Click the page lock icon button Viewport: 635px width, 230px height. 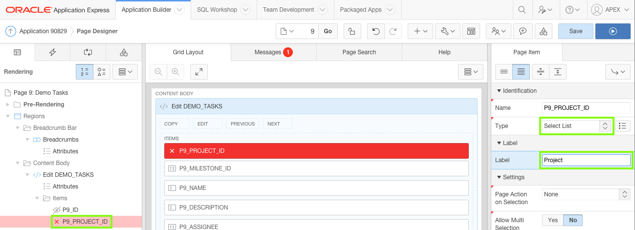click(x=352, y=31)
